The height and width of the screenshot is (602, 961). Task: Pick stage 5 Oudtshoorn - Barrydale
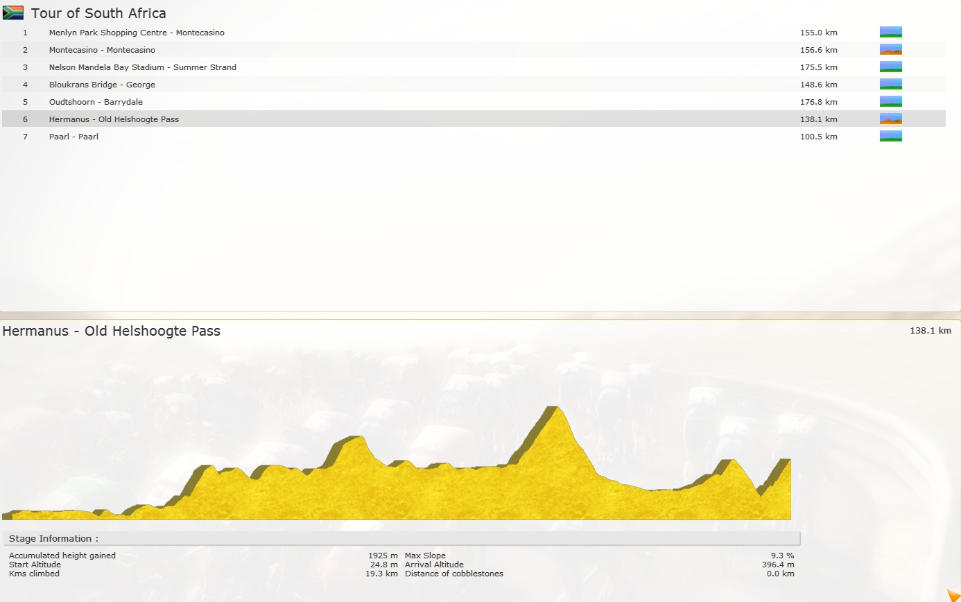[96, 102]
